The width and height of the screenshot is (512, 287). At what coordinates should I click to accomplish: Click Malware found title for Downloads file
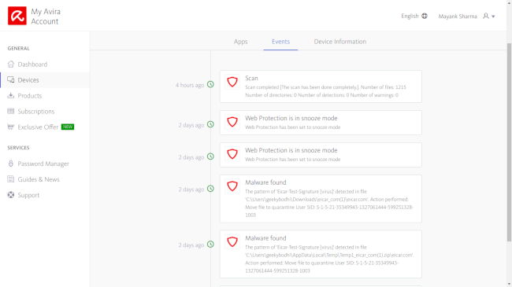[x=265, y=182]
